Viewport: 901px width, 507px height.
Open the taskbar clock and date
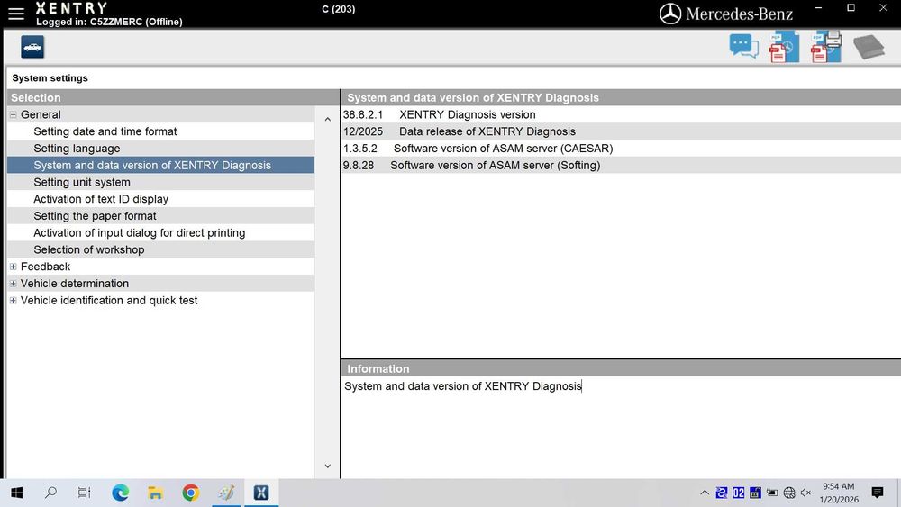[x=839, y=493]
